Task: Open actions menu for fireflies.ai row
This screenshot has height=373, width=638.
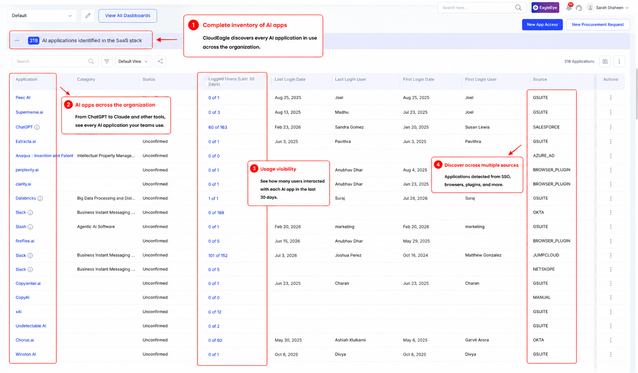Action: [611, 241]
